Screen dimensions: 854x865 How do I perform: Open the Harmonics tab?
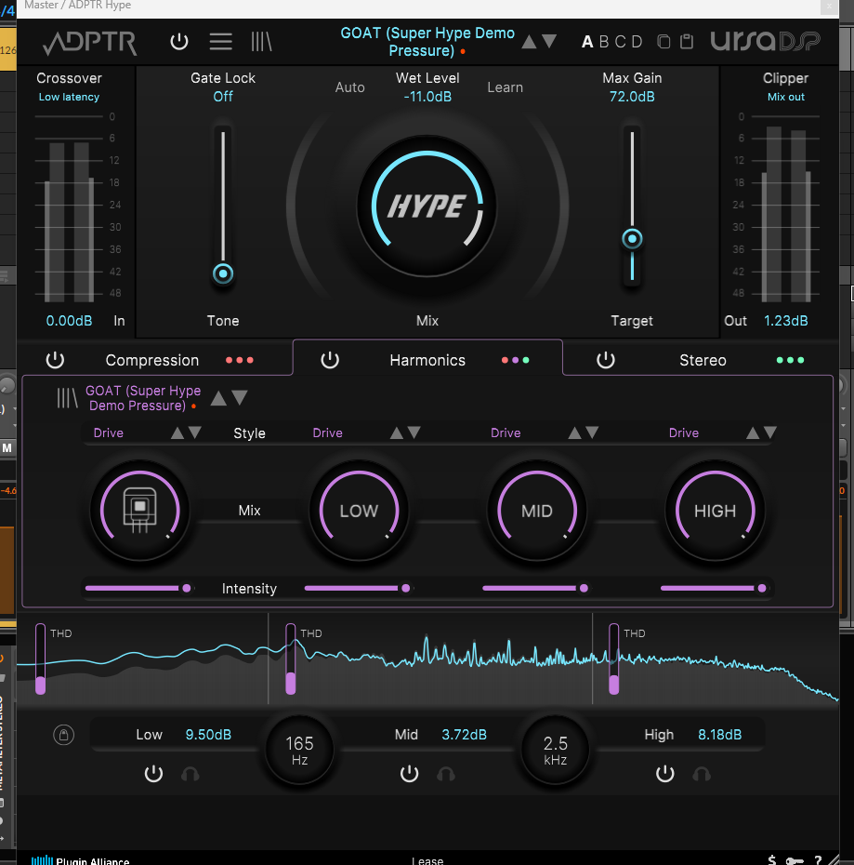click(x=427, y=360)
